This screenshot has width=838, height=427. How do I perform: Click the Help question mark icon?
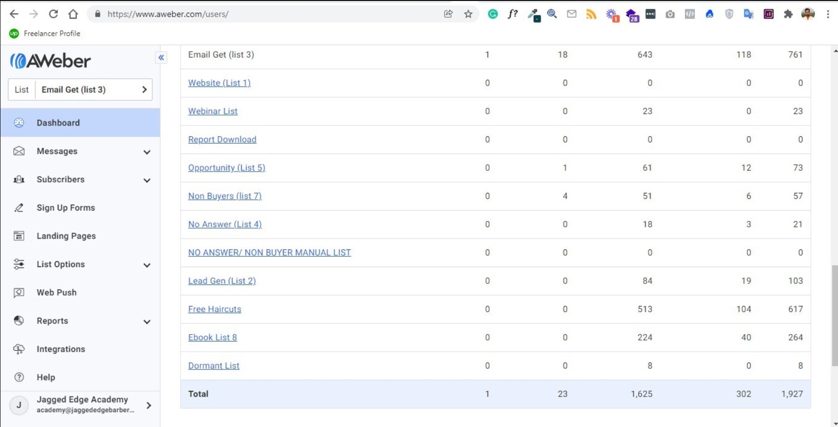click(19, 377)
